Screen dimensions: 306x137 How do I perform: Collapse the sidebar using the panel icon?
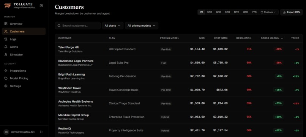41,6
